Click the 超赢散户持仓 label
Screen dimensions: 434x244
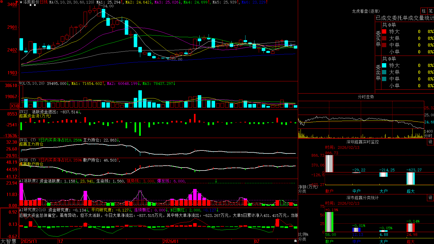click(x=31, y=164)
